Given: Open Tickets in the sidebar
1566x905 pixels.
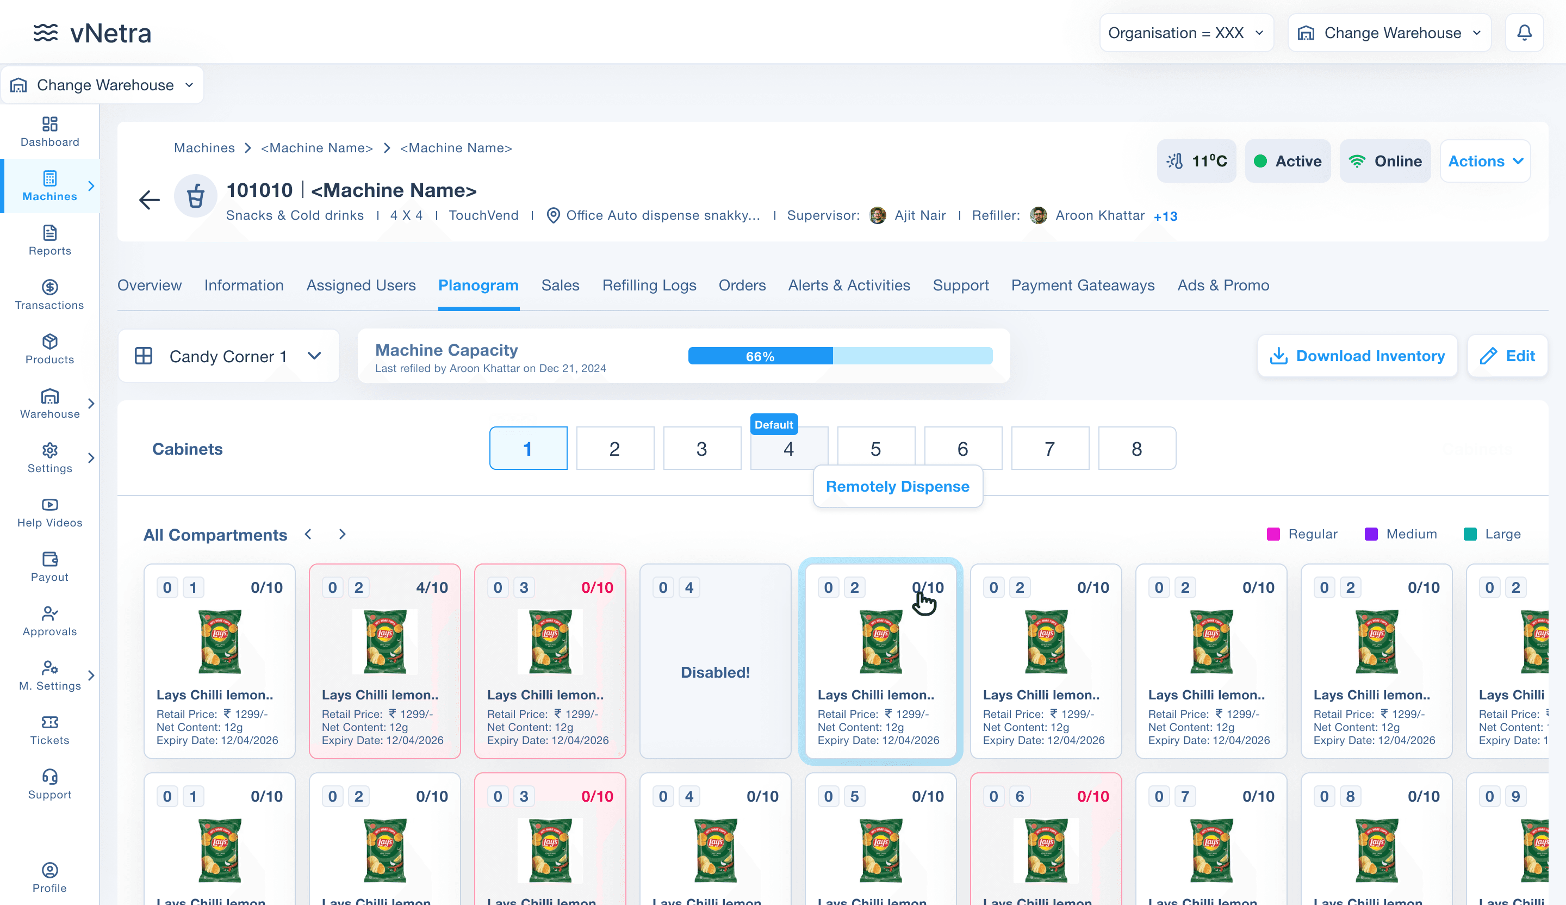Looking at the screenshot, I should pos(49,730).
